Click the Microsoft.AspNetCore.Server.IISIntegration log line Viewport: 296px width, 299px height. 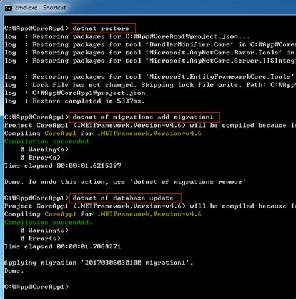(150, 61)
